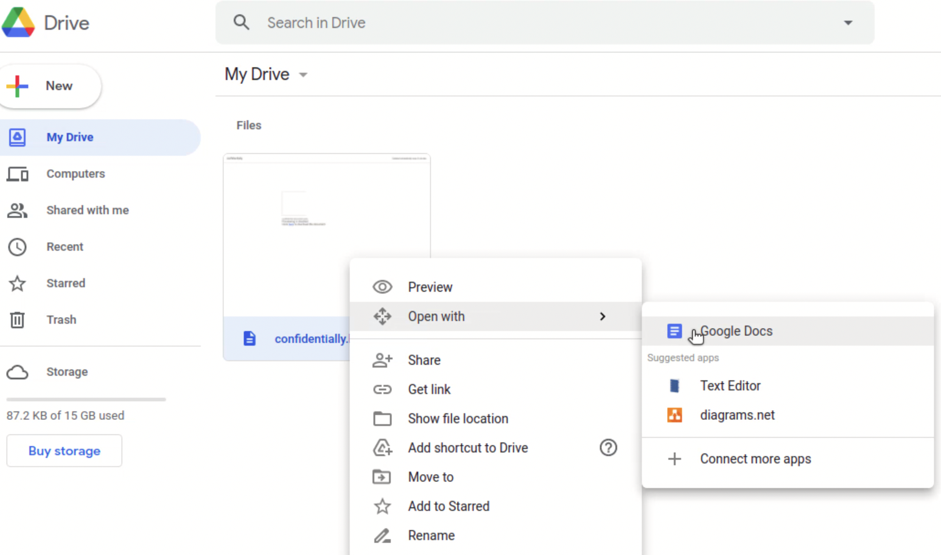Screen dimensions: 941x555
Task: Select the document file thumbnail preview
Action: 327,236
